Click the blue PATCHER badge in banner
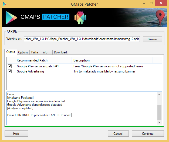169x142 pixels. pyautogui.click(x=56, y=17)
